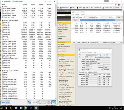
Task: Click HWiNFO logging file icon with plus
Action: [44, 102]
